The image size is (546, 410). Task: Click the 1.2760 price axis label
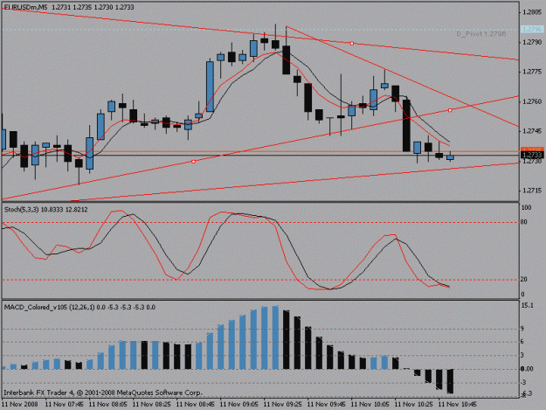coord(532,101)
